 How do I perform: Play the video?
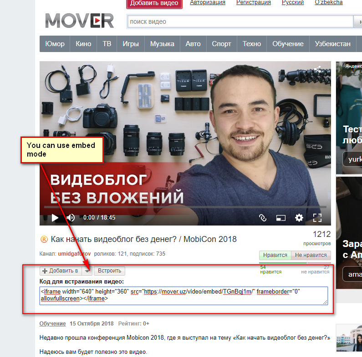(55, 218)
